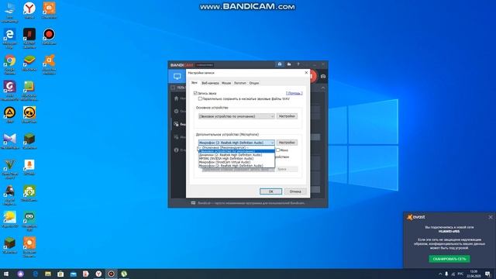The image size is (496, 279).
Task: Expand the primary sound device dropdown
Action: [236, 116]
